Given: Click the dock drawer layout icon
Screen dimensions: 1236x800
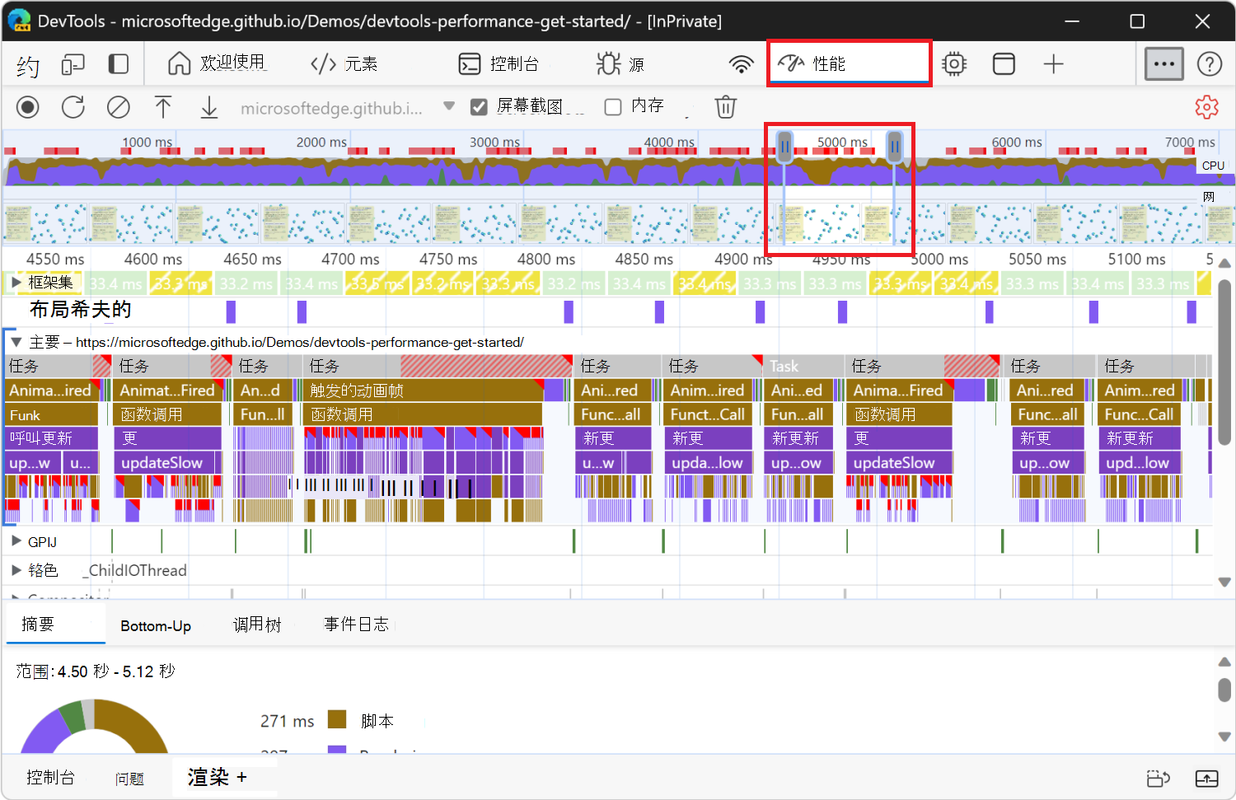Looking at the screenshot, I should [1159, 778].
